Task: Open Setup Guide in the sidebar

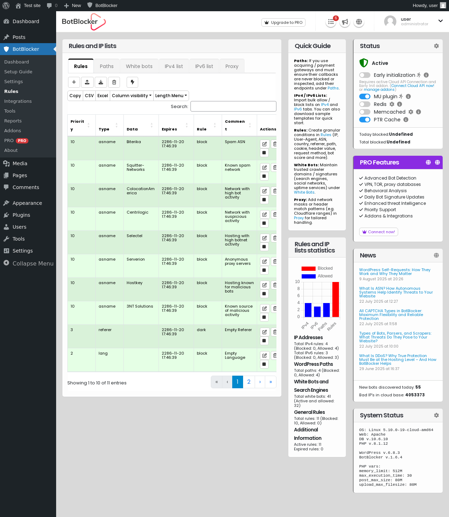Action: click(18, 72)
